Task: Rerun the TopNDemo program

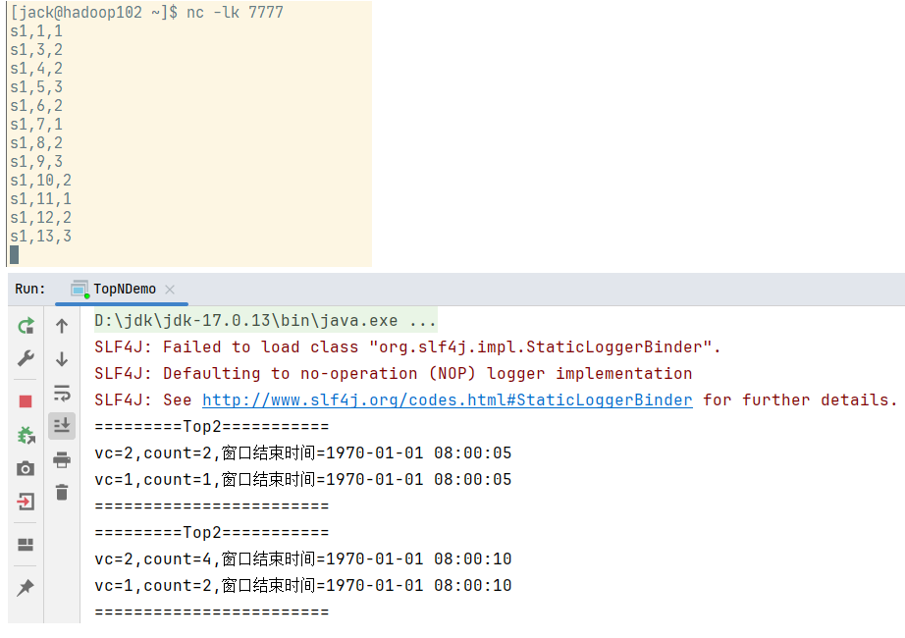Action: tap(26, 326)
